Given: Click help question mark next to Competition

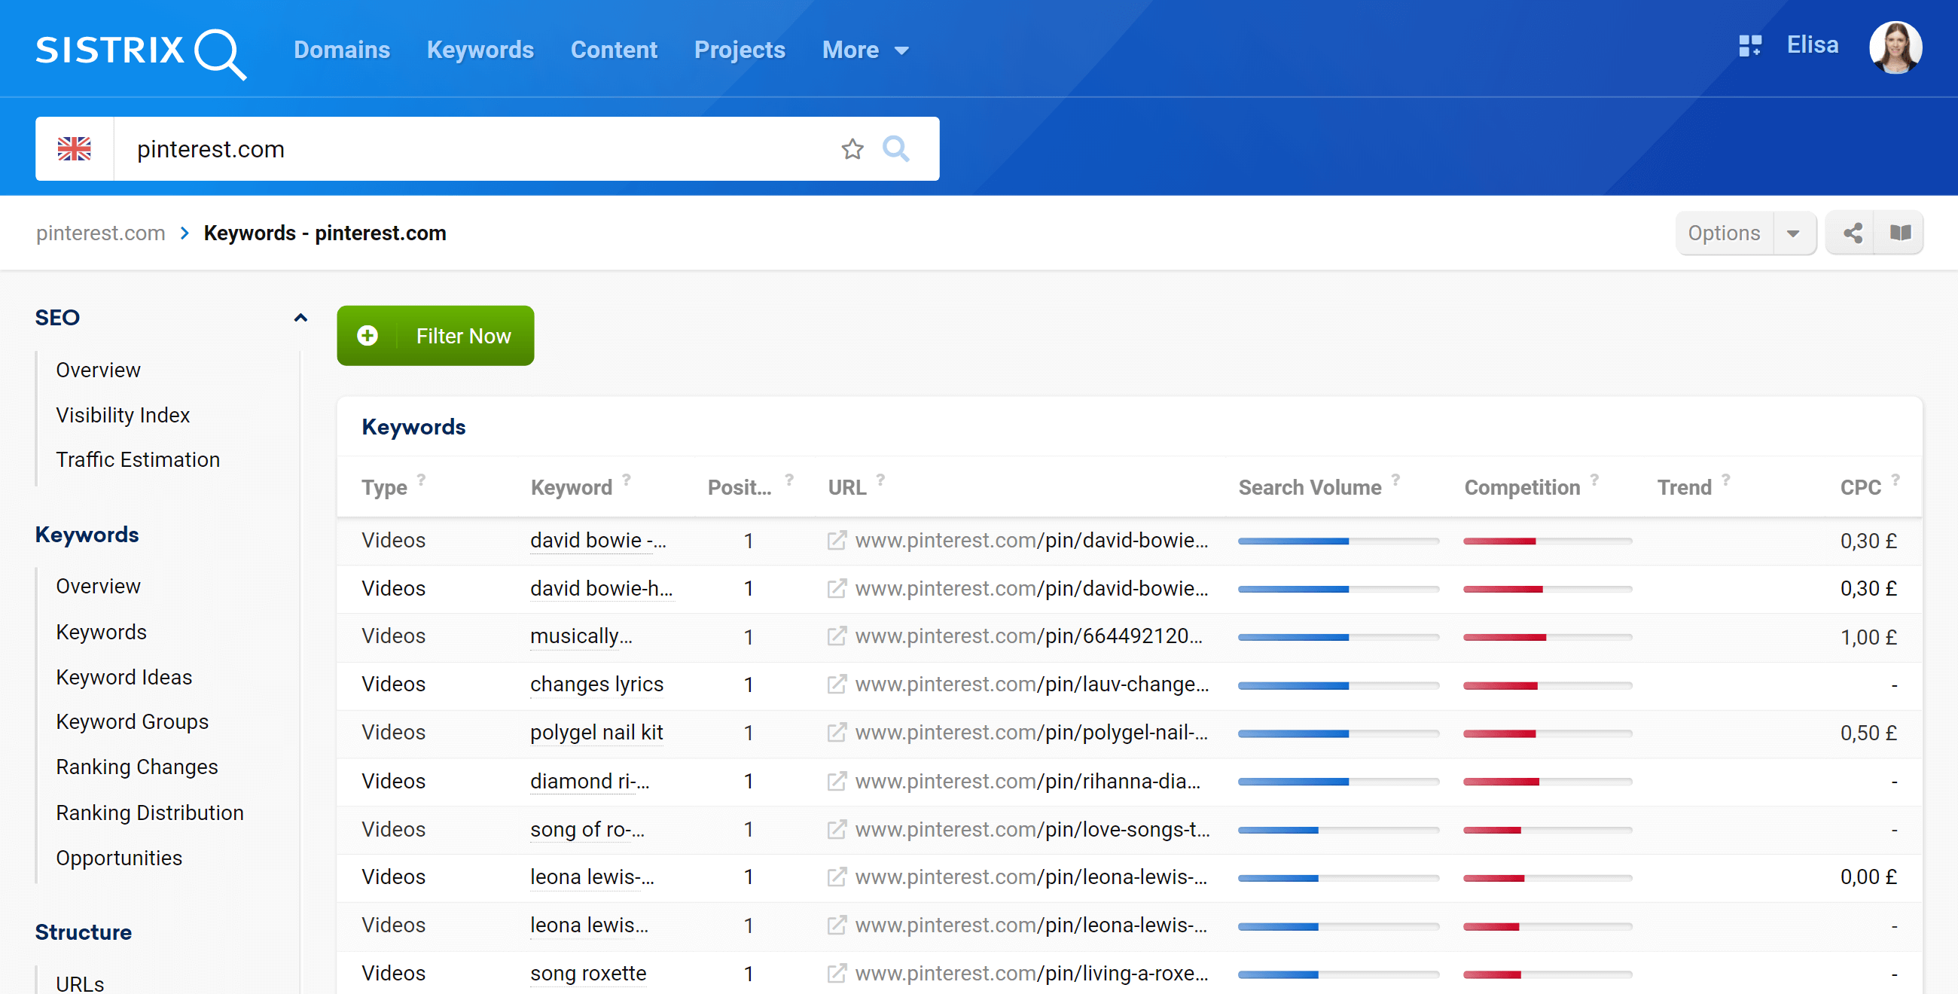Looking at the screenshot, I should [x=1594, y=480].
